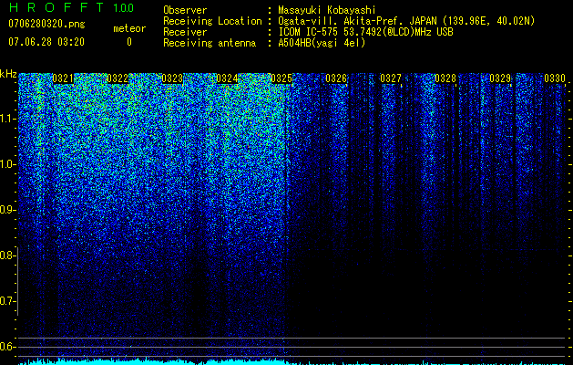Click the 0326 time marker
Screen dimensions: 573x365
(x=336, y=78)
